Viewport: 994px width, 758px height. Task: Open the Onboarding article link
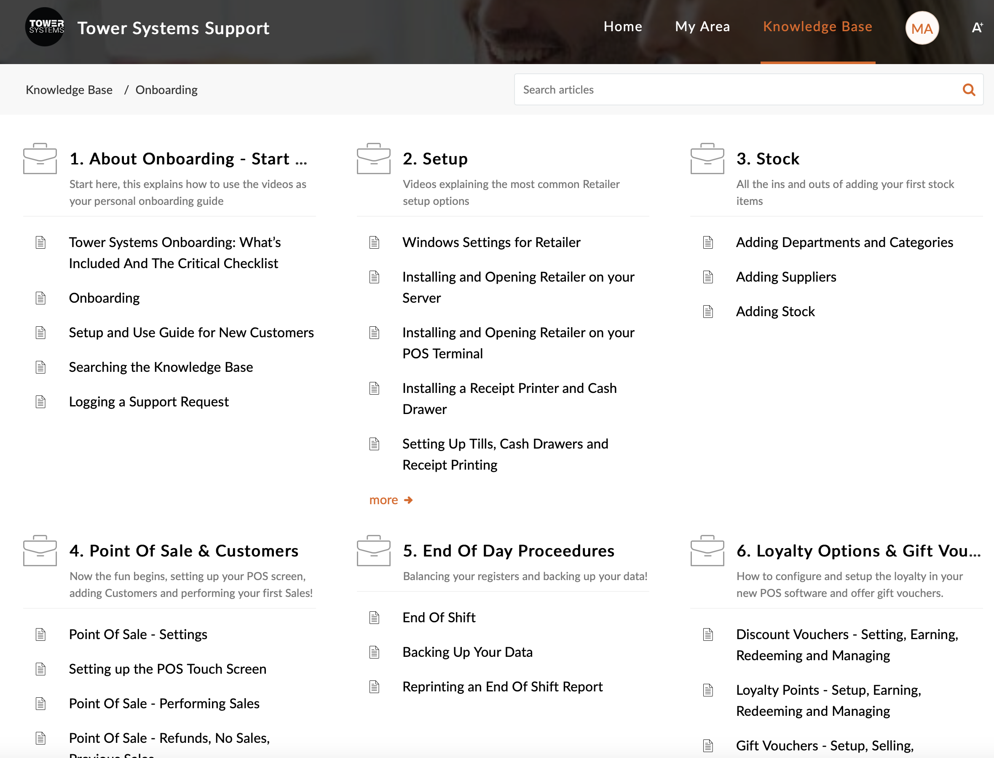(104, 298)
